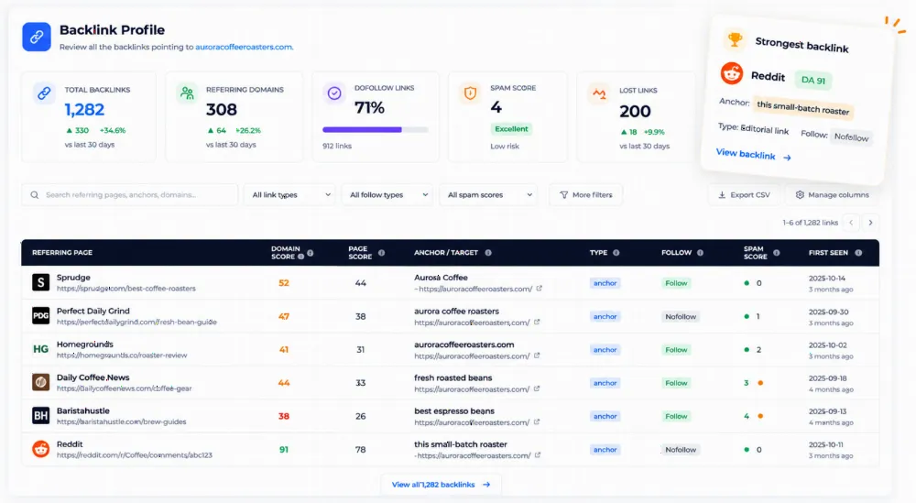Open More filters
This screenshot has width=916, height=503.
click(x=585, y=194)
